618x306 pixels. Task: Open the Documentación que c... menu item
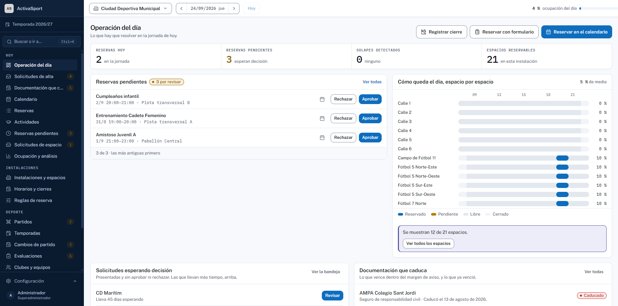[x=40, y=88]
